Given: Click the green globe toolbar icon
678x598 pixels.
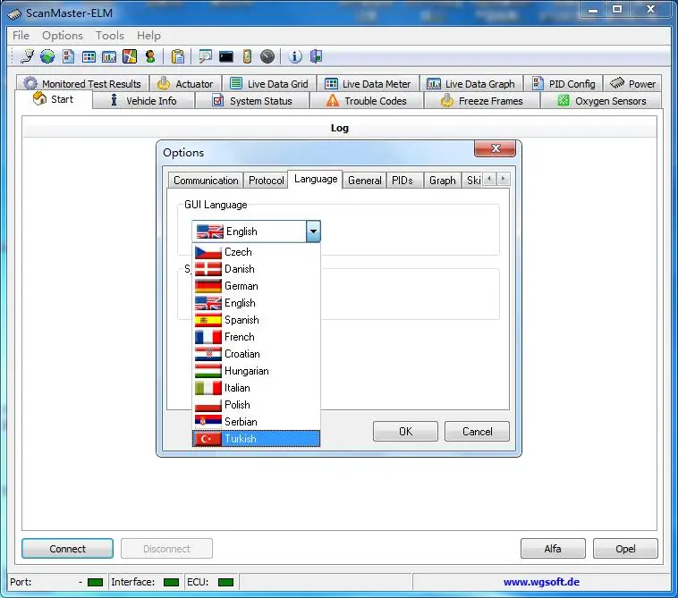Looking at the screenshot, I should coord(47,56).
